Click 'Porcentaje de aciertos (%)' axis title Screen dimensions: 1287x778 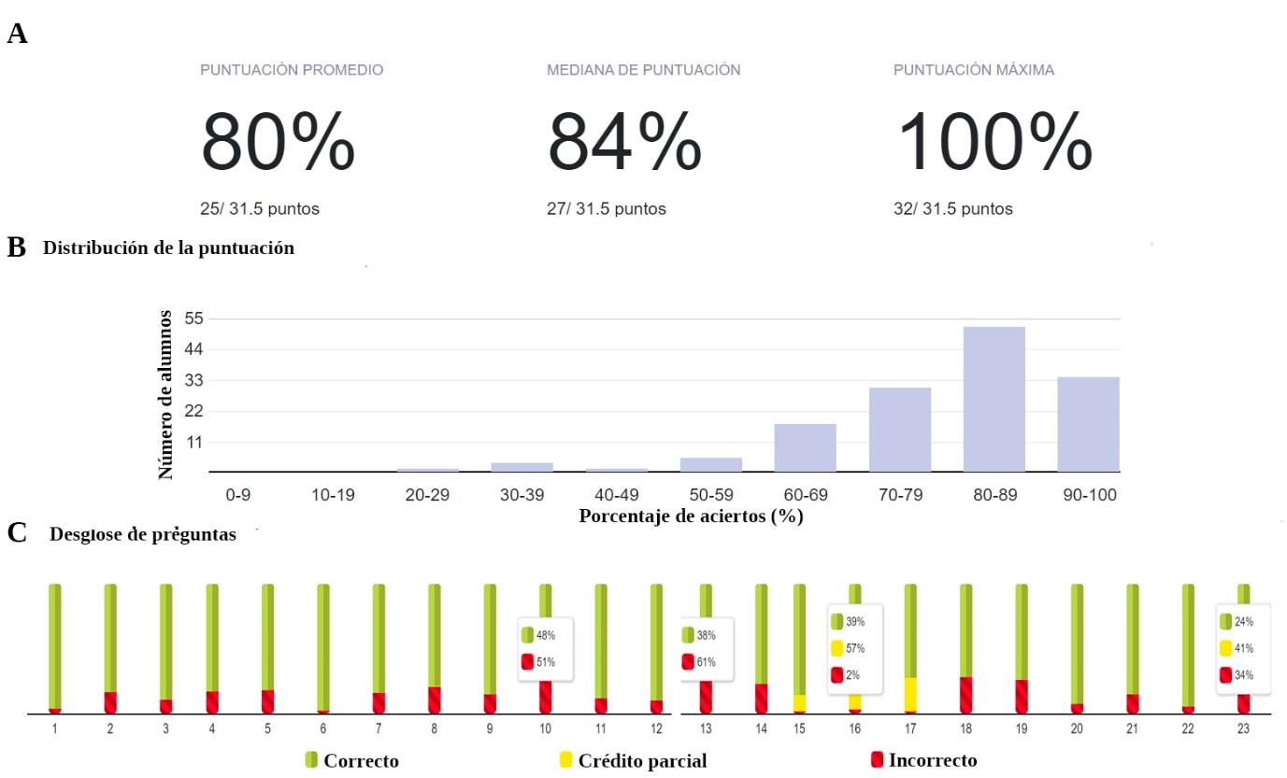coord(692,516)
